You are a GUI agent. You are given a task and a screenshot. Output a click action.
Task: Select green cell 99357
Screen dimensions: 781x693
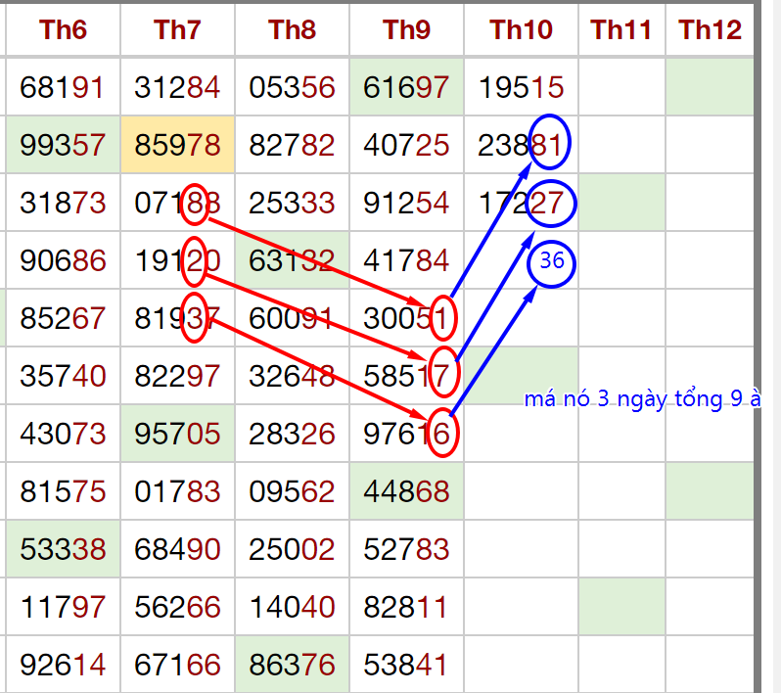tap(63, 145)
